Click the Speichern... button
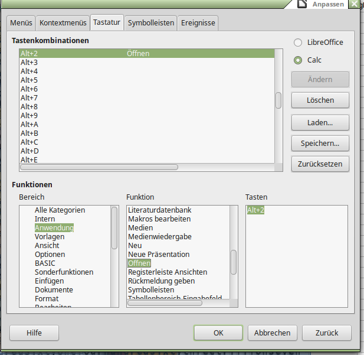 [x=320, y=143]
